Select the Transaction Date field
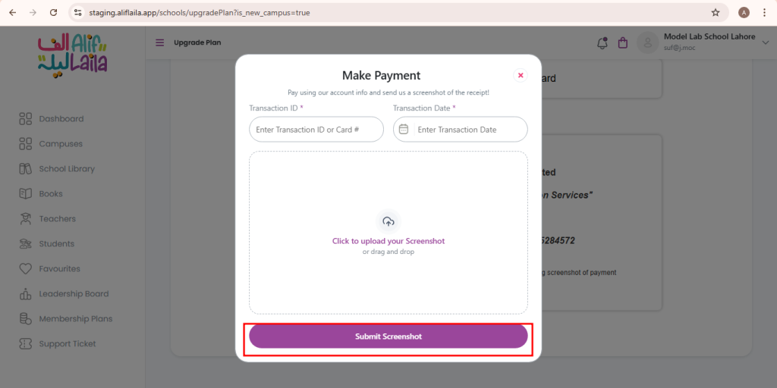Image resolution: width=777 pixels, height=388 pixels. 461,130
